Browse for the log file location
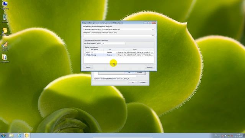Screen dimensions: 245x138 tap(153, 36)
